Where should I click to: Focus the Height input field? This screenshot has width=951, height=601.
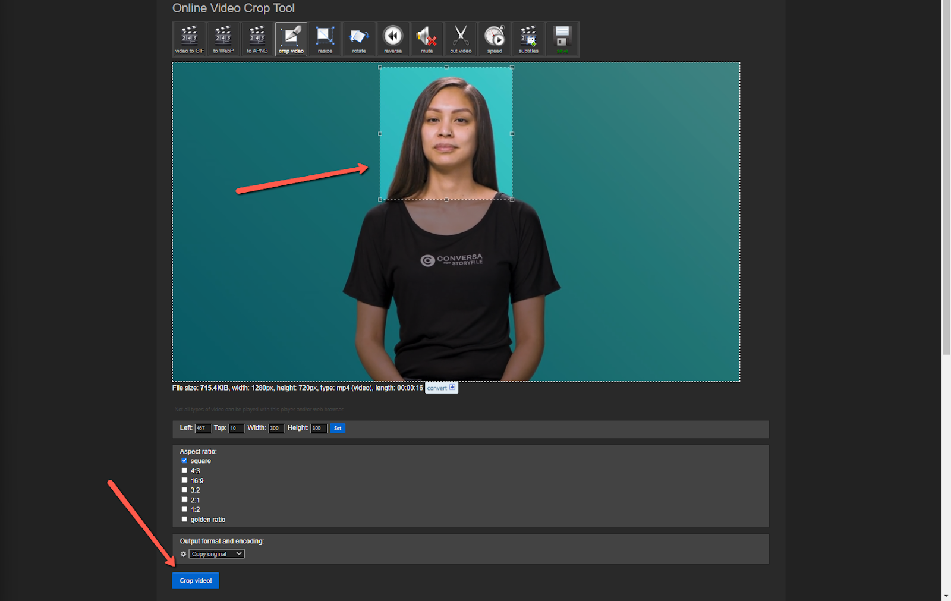(319, 429)
